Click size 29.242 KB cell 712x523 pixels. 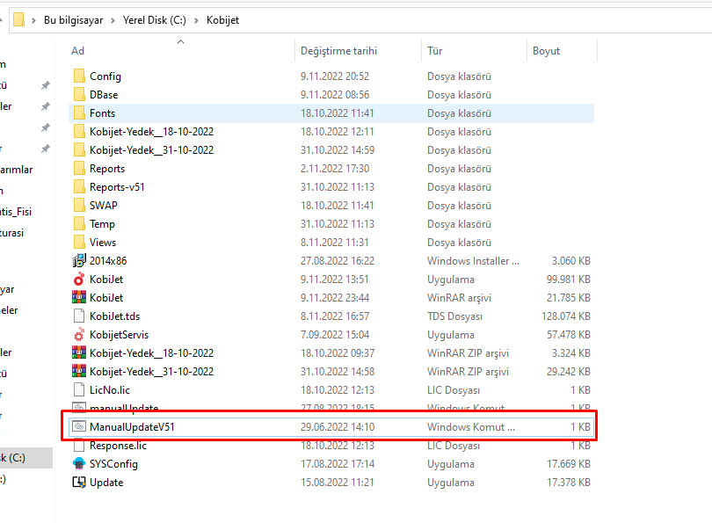pos(569,371)
